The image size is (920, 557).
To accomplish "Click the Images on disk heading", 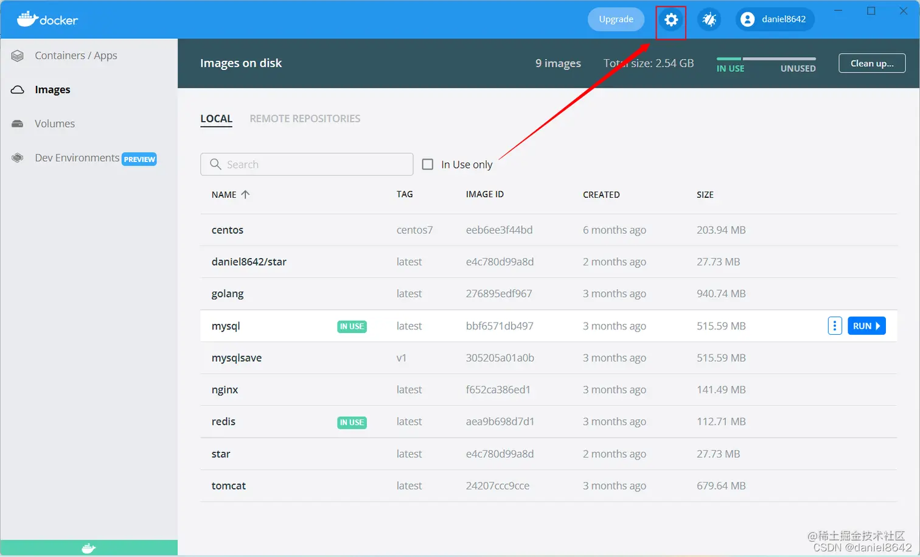I will (x=241, y=63).
